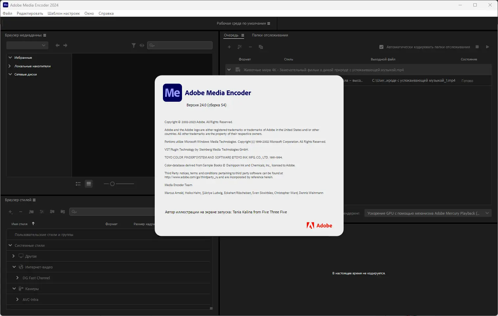Collapse the queued Животные мира 4K source
Viewport: 498px width, 316px height.
(229, 70)
